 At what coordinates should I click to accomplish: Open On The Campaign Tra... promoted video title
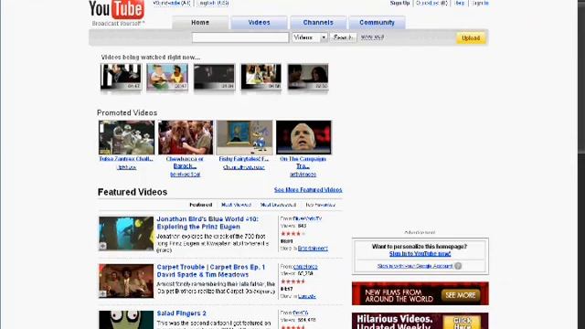coord(303,163)
